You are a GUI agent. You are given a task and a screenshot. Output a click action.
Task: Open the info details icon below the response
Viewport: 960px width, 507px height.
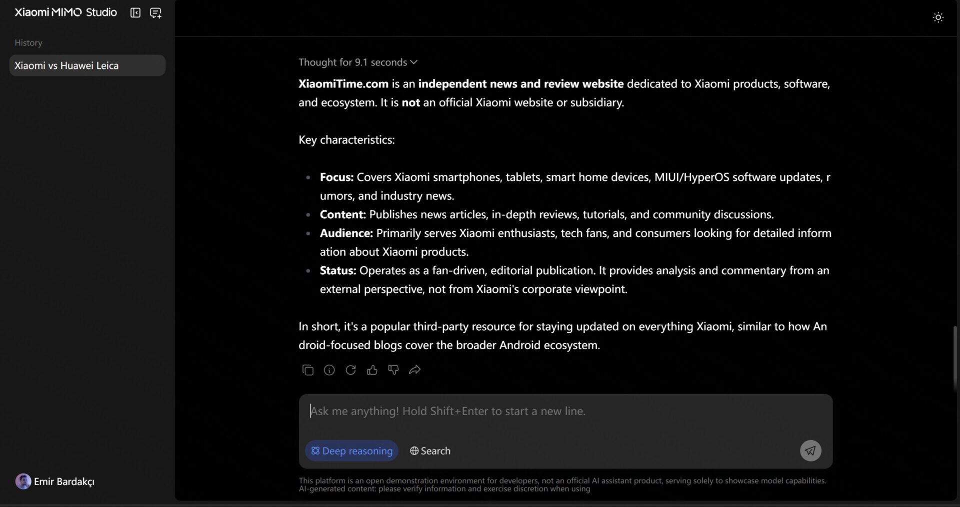[x=329, y=370]
